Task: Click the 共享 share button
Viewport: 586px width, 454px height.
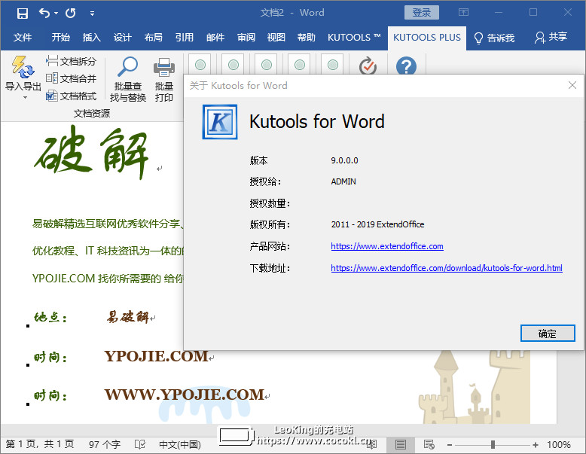Action: (551, 37)
